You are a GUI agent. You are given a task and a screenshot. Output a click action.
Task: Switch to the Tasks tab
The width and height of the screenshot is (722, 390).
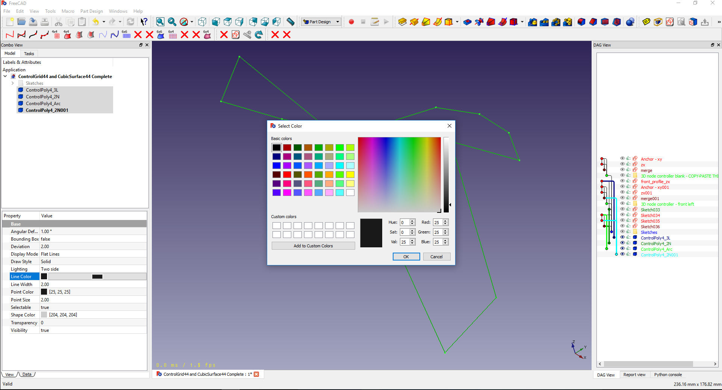tap(29, 54)
